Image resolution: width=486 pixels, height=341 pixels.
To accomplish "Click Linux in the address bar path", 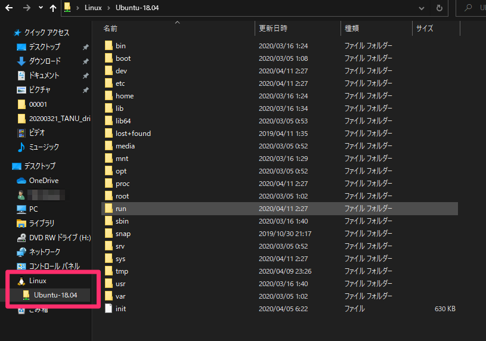I will tap(93, 8).
